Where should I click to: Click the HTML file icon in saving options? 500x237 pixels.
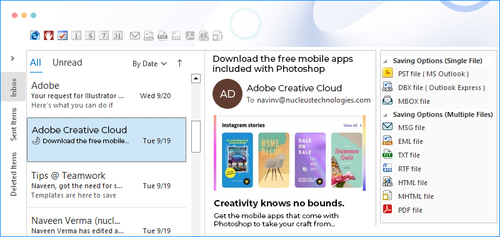[387, 182]
